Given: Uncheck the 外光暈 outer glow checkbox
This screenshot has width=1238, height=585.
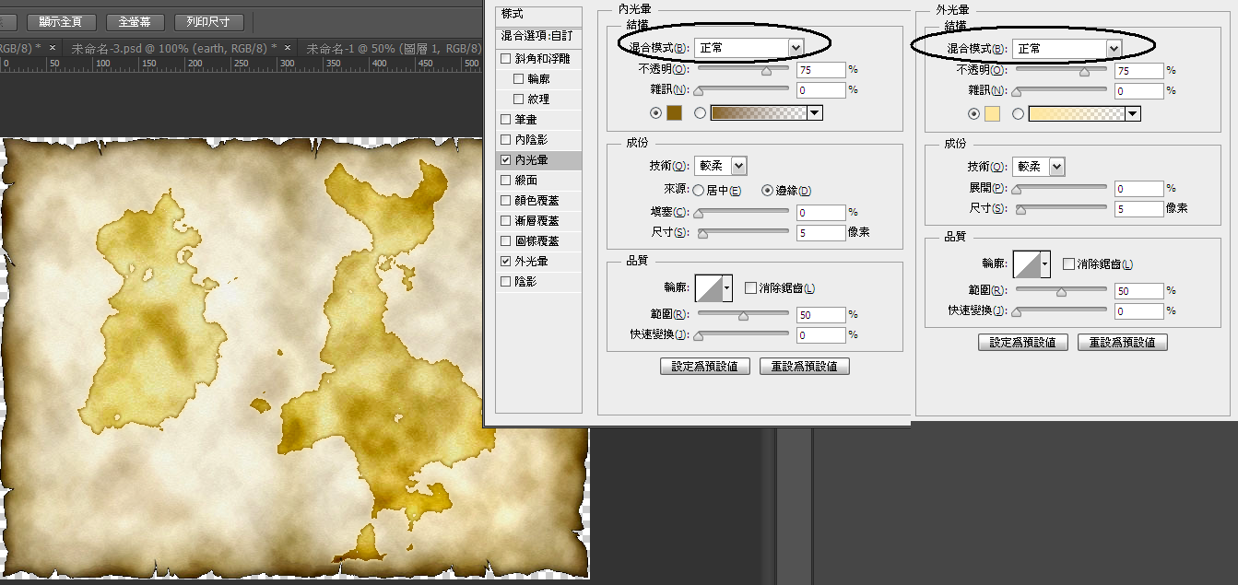Looking at the screenshot, I should [505, 261].
